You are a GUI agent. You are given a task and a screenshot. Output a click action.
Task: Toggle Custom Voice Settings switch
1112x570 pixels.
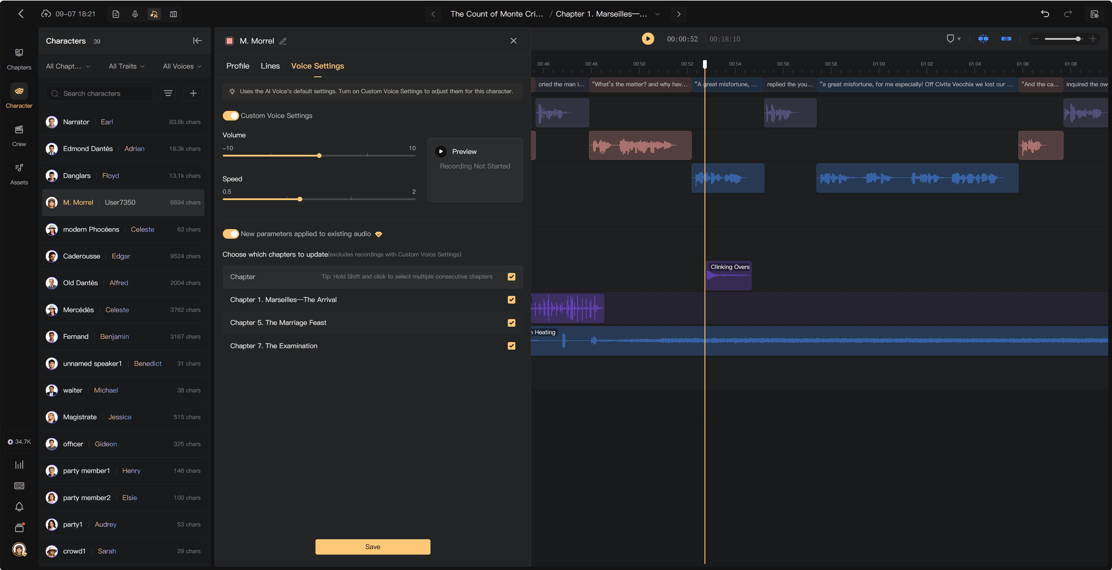point(231,116)
